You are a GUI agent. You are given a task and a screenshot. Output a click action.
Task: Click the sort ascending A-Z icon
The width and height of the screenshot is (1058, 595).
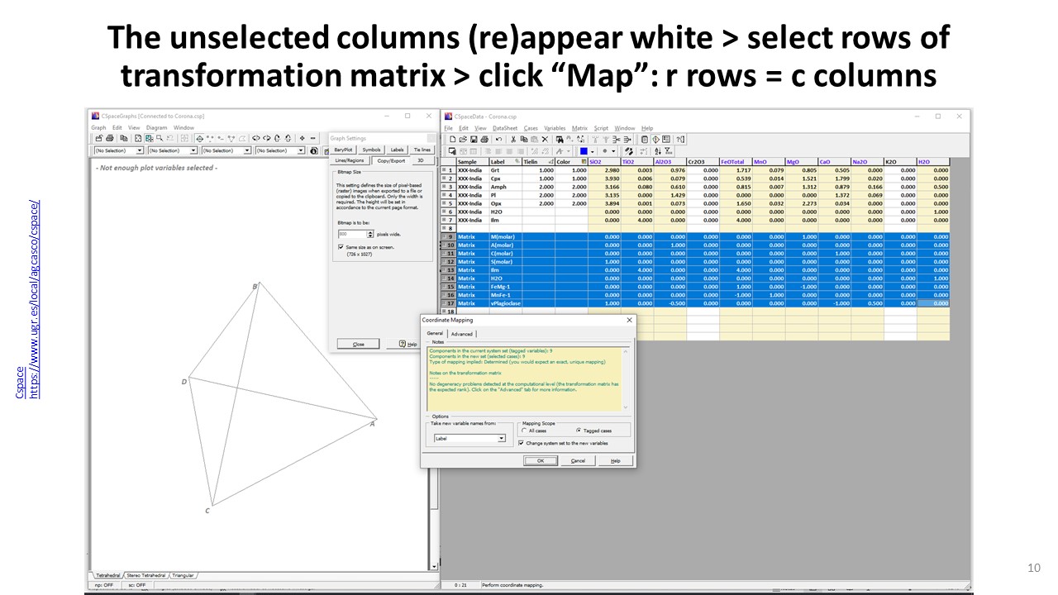point(658,151)
